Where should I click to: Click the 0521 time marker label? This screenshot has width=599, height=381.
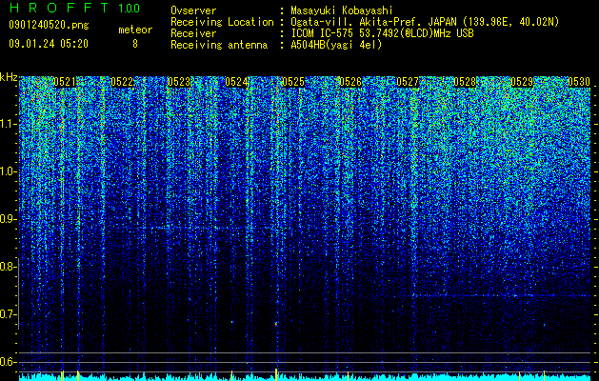point(64,82)
